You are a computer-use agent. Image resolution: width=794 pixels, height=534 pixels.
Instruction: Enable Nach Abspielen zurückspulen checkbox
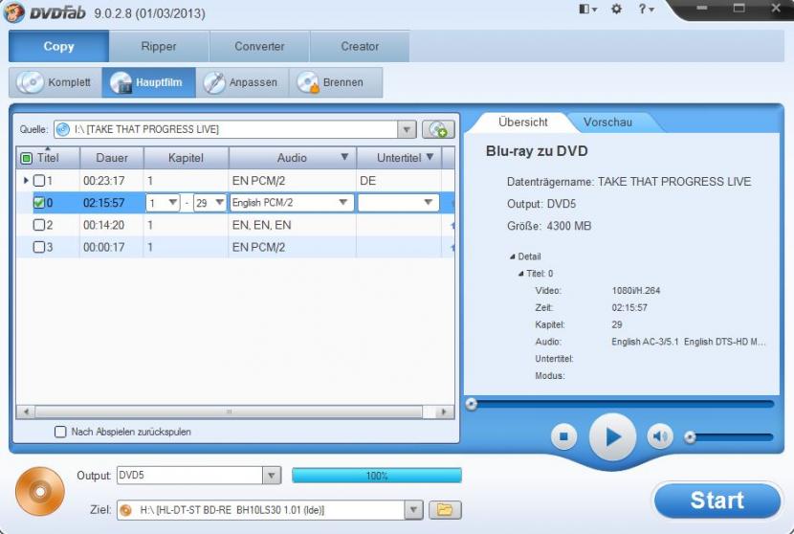click(60, 432)
